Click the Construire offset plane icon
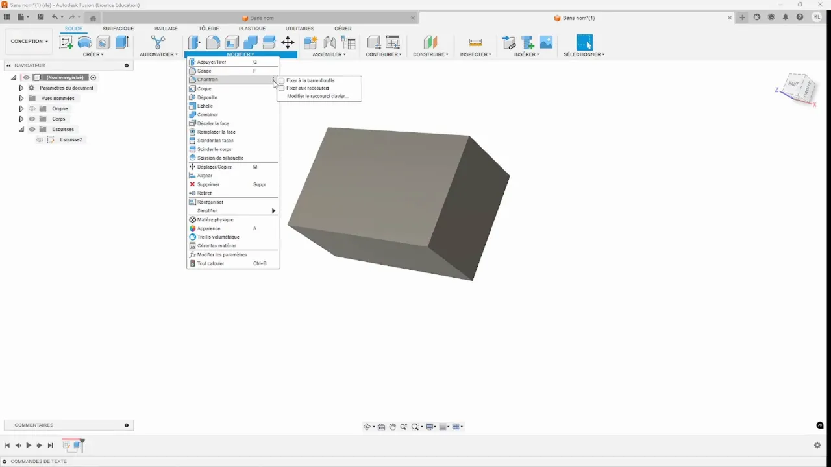 point(430,43)
